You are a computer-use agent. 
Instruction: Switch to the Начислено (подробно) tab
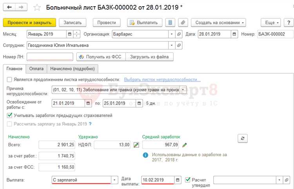(73, 69)
